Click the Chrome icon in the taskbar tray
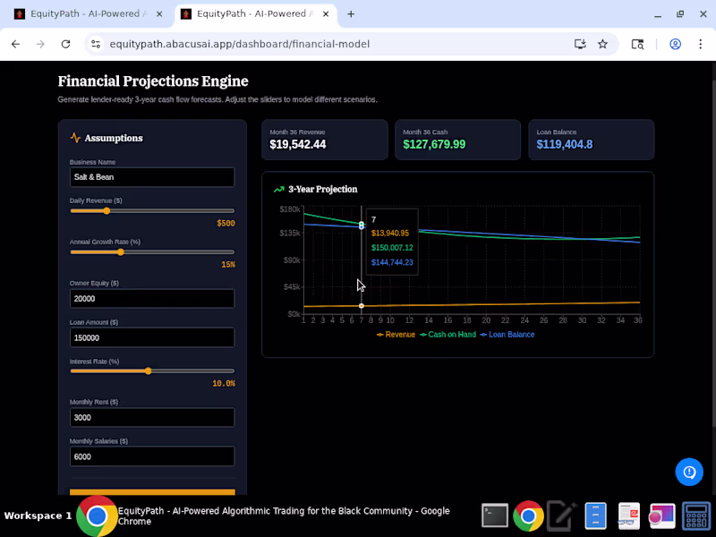Viewport: 716px width, 537px height. point(528,516)
